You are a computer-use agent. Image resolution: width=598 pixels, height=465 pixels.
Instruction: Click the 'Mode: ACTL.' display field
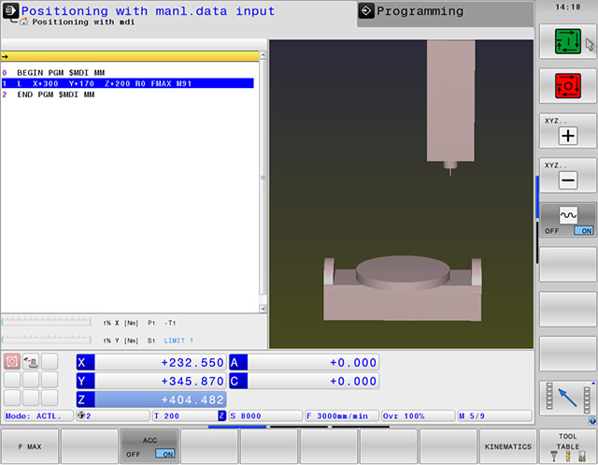click(38, 415)
